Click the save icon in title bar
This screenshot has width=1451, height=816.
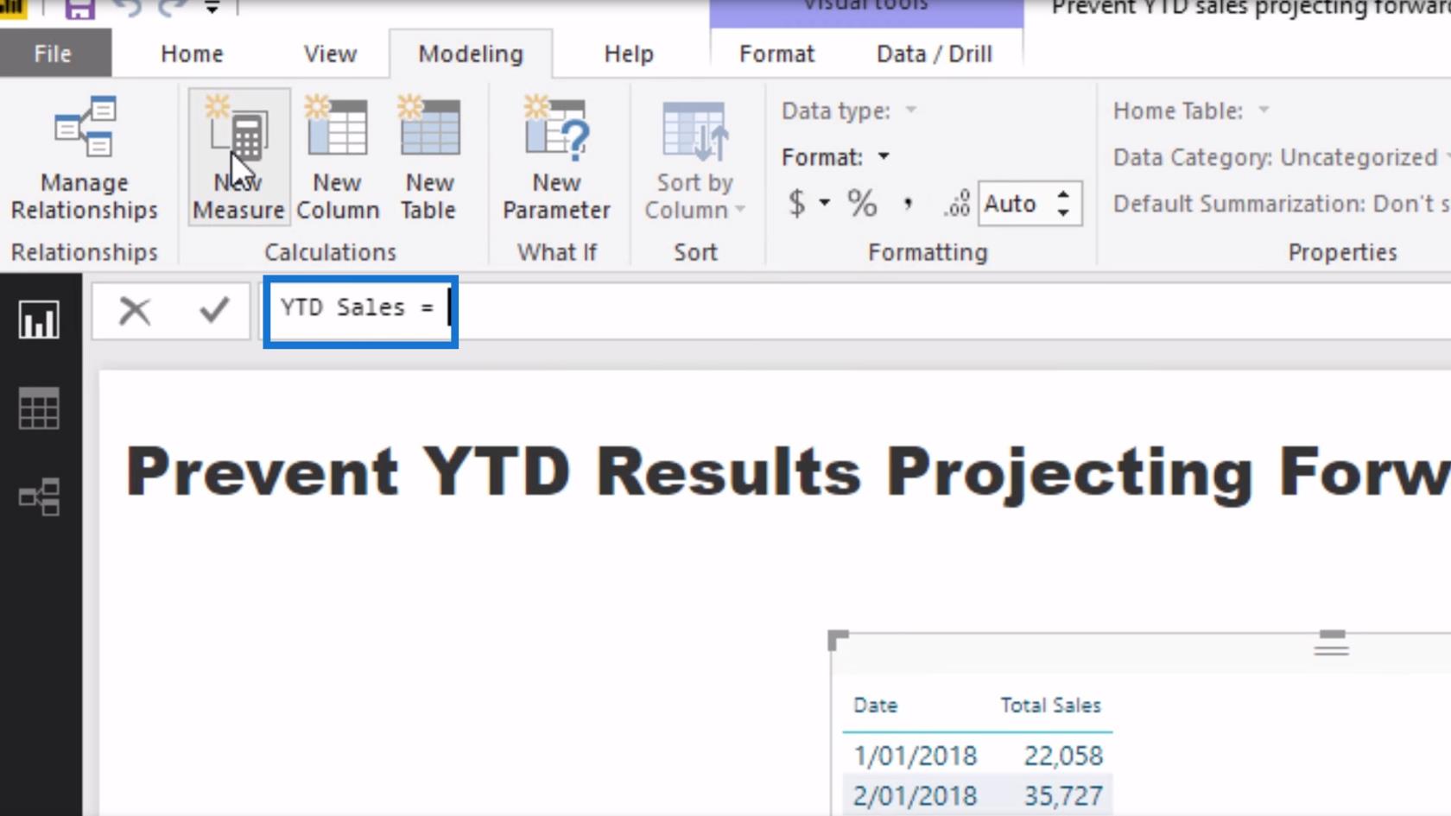tap(80, 9)
